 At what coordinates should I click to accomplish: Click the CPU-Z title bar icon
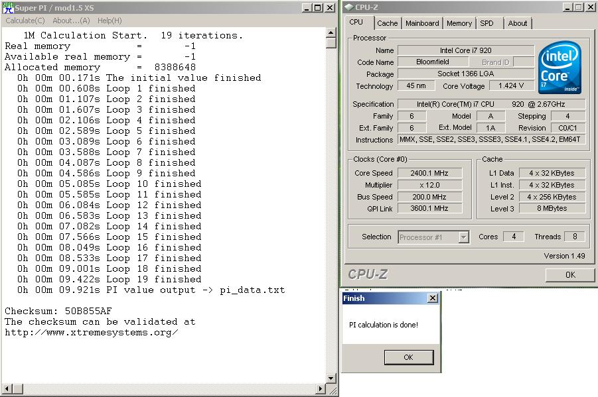pos(348,7)
